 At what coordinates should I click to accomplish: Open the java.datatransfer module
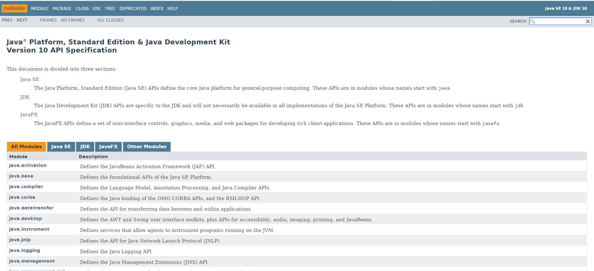click(31, 208)
